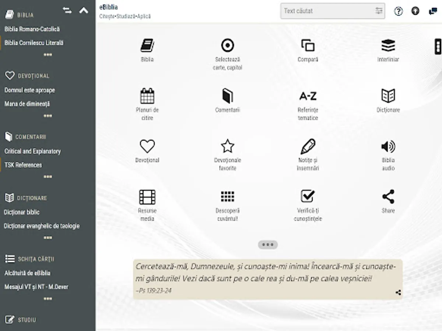The width and height of the screenshot is (442, 331).
Task: Open Critical and Explanatory commentary
Action: tap(32, 151)
